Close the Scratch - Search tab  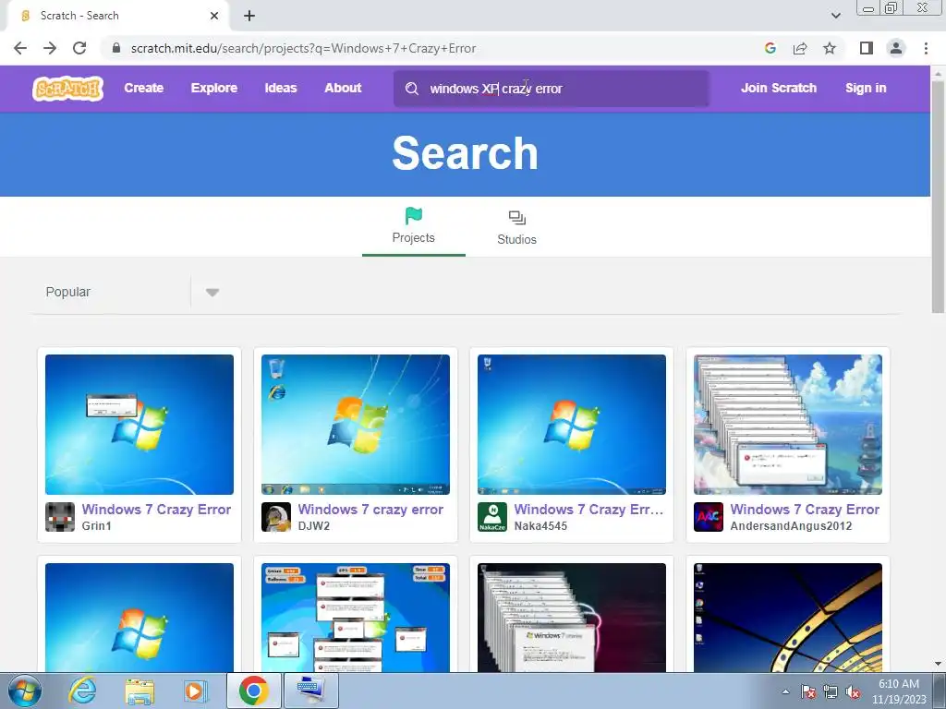(x=214, y=16)
